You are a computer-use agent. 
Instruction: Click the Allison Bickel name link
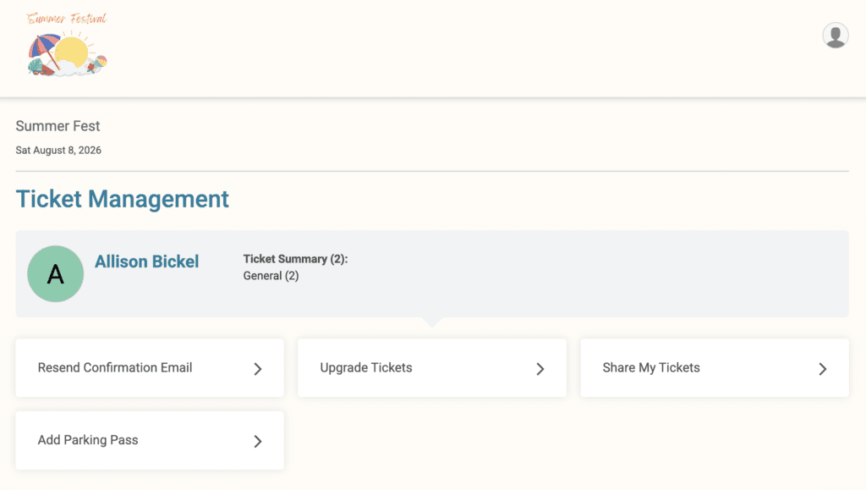146,262
